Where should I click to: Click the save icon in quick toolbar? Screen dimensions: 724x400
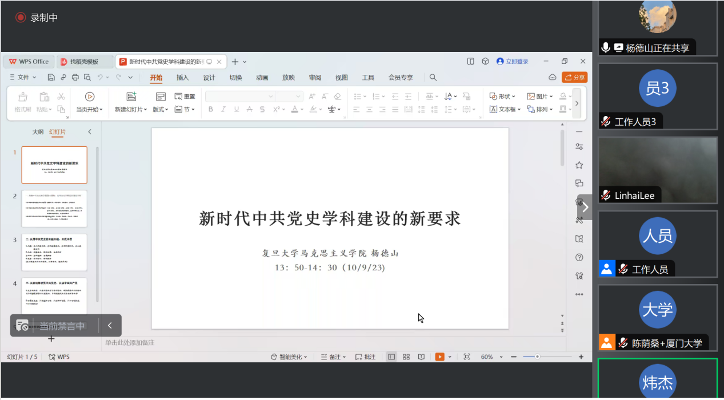tap(51, 77)
